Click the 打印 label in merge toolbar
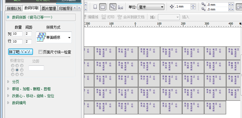Image resolution: width=242 pixels, height=118 pixels. (x=111, y=17)
